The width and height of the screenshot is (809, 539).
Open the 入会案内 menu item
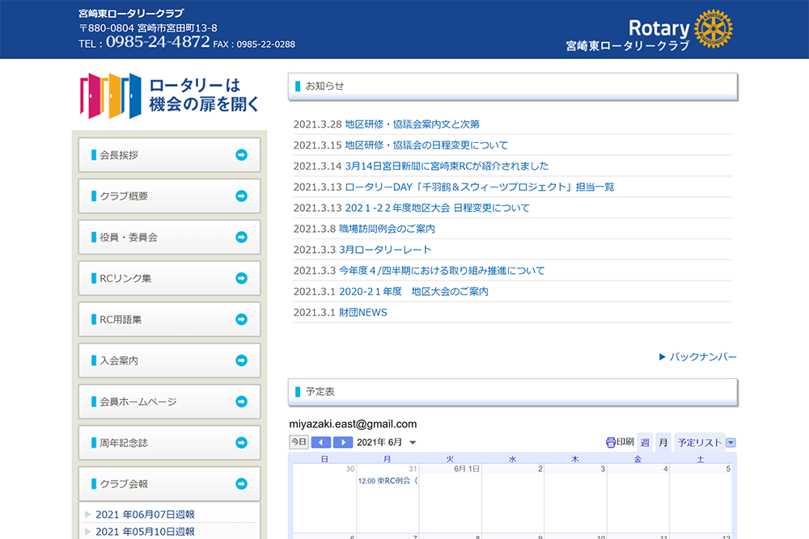click(x=169, y=360)
